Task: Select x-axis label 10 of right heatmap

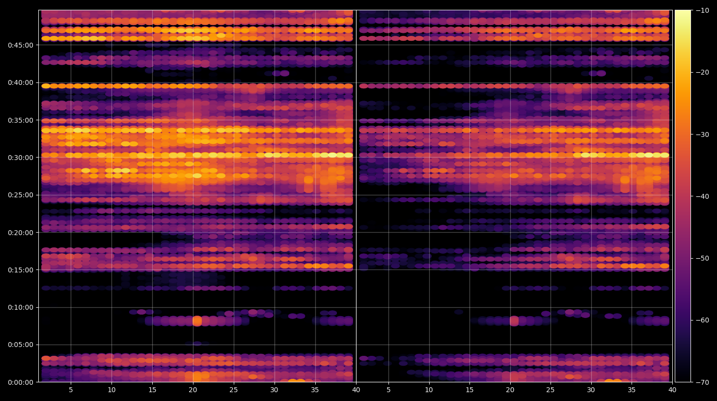Action: 429,390
